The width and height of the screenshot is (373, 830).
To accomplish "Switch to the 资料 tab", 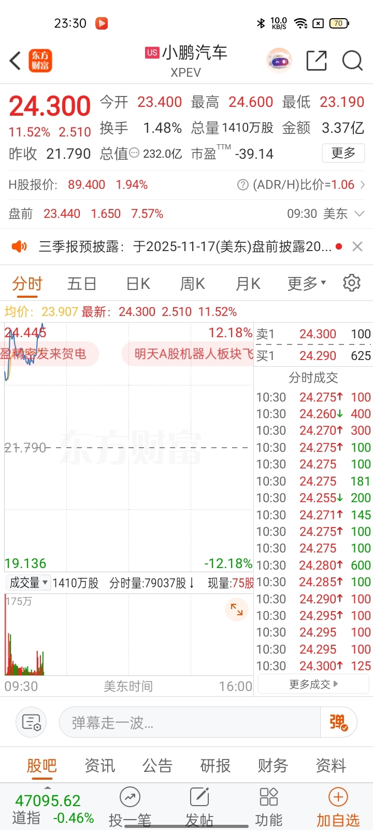I will (331, 766).
